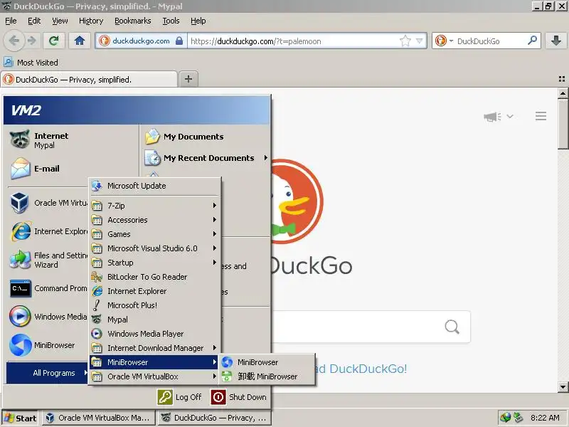Select the 卸載 MiniBrowser uninstall entry
Viewport: 569px width, 427px height.
pos(267,376)
